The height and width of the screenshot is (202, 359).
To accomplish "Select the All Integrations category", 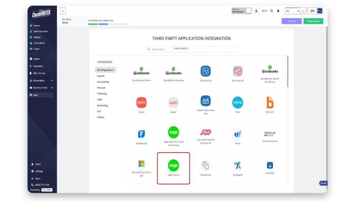I will 105,70.
